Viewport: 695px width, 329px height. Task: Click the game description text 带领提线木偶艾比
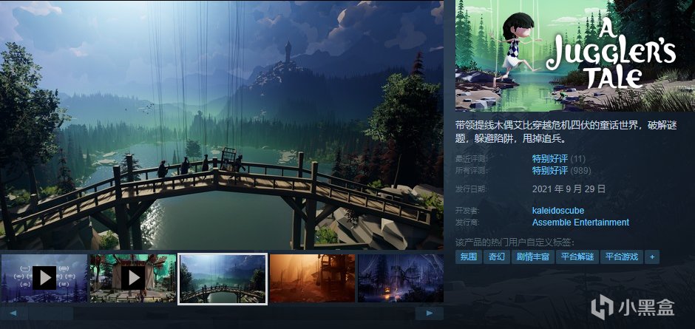[566, 132]
